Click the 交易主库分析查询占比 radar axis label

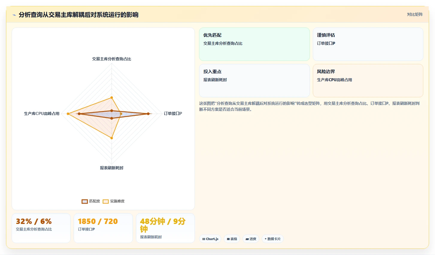112,59
